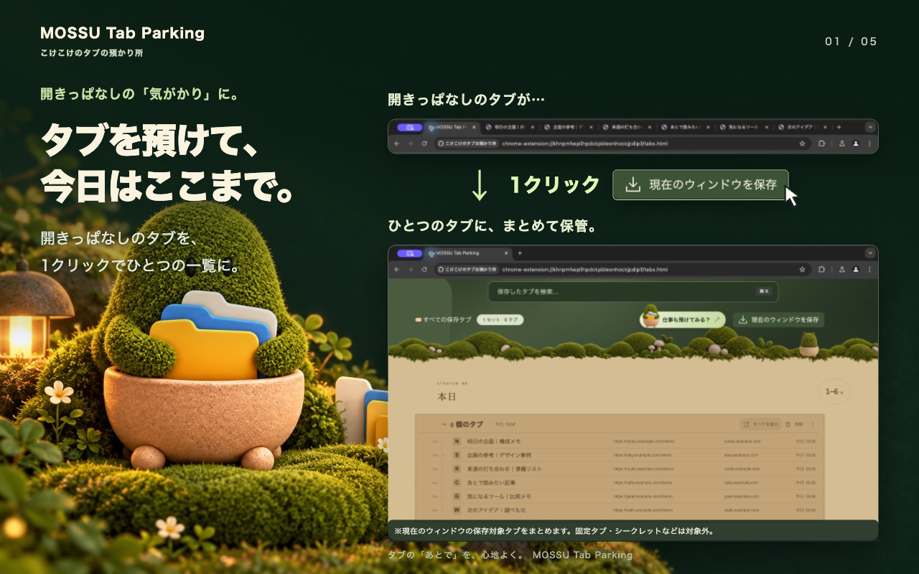Open saved tab 気になるツール｜比較メモ

tap(499, 496)
